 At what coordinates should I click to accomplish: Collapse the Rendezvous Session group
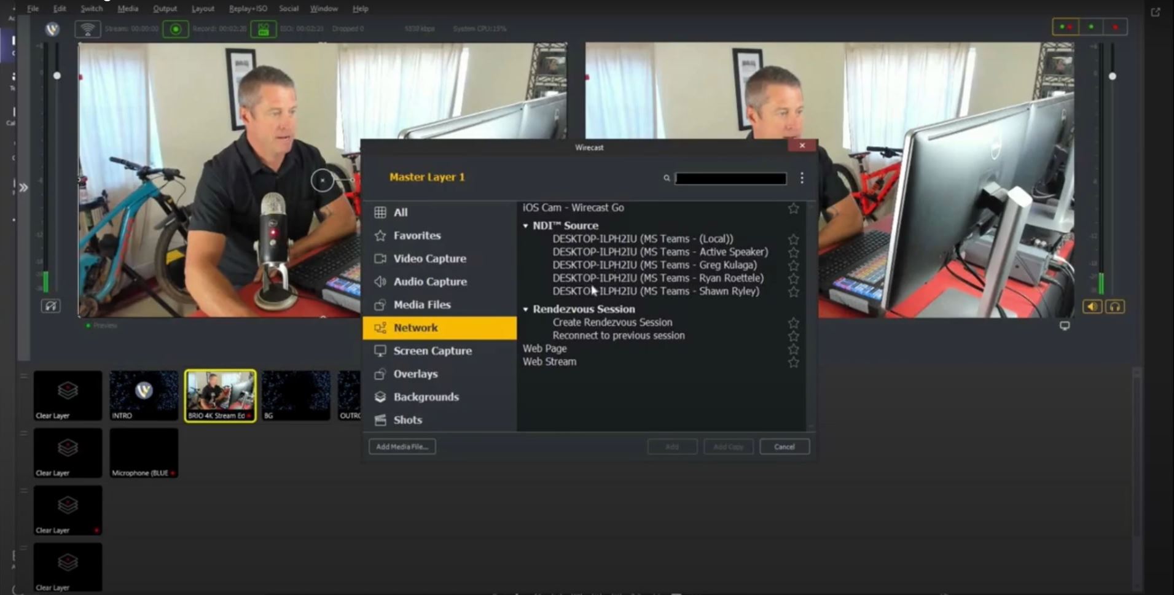(x=526, y=309)
